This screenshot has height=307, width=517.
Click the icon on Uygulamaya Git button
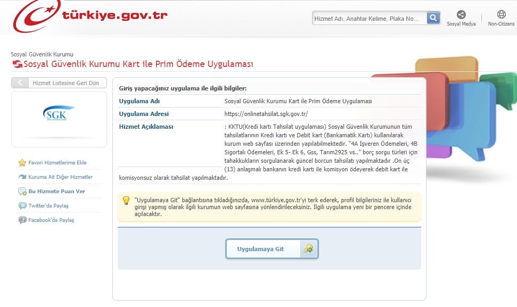click(x=308, y=248)
